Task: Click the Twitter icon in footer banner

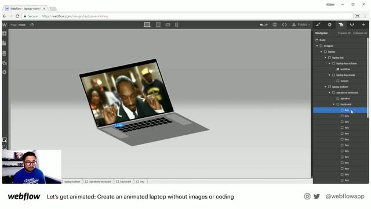Action: (317, 196)
